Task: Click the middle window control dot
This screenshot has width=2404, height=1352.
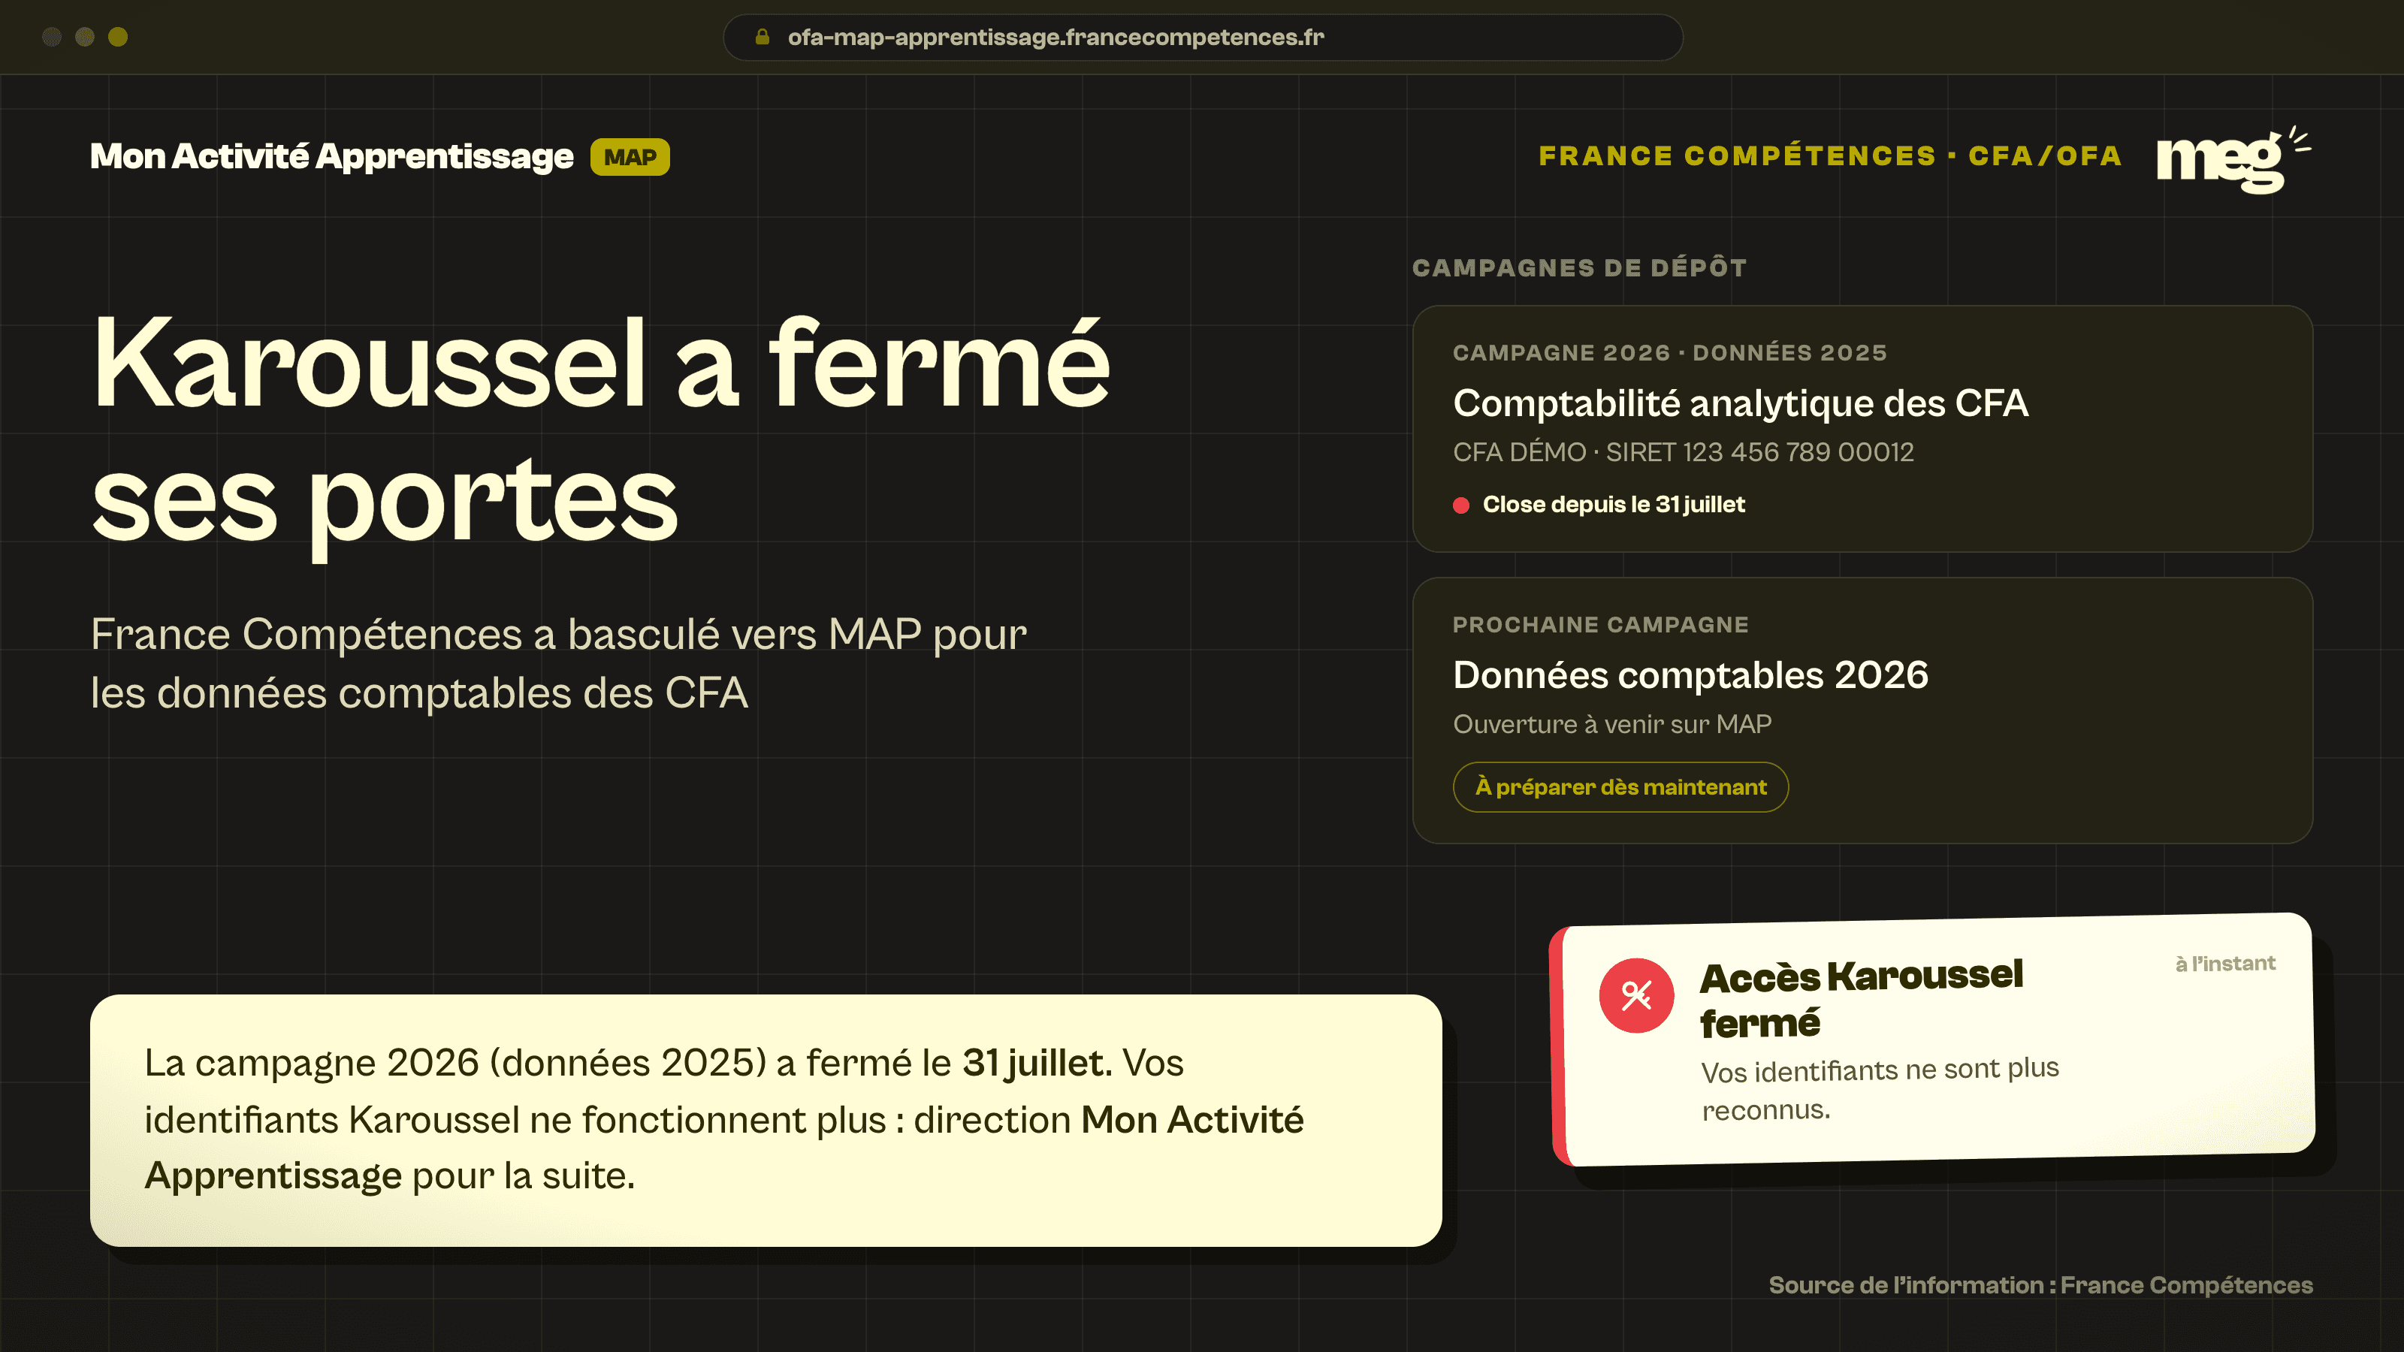Action: click(85, 38)
